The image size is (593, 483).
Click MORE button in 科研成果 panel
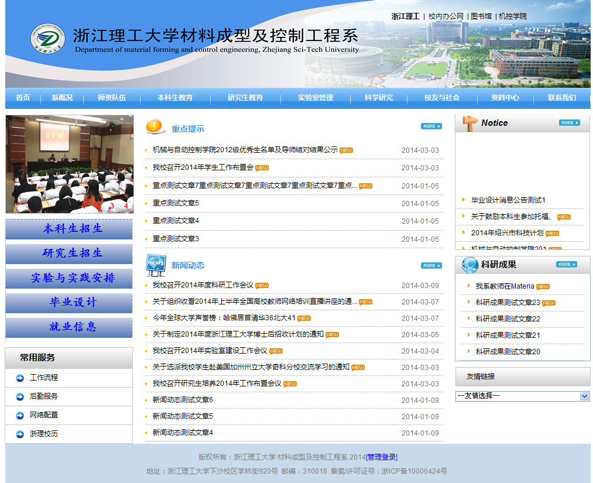click(567, 265)
